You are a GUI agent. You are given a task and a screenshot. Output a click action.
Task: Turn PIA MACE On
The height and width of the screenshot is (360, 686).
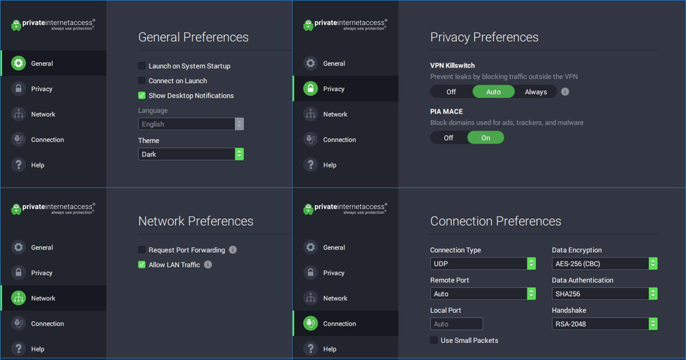click(486, 138)
